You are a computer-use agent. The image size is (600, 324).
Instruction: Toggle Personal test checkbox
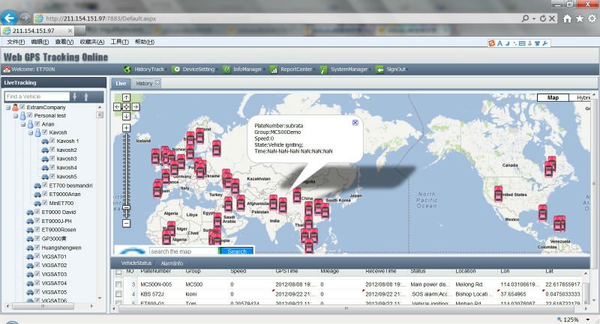coord(30,115)
